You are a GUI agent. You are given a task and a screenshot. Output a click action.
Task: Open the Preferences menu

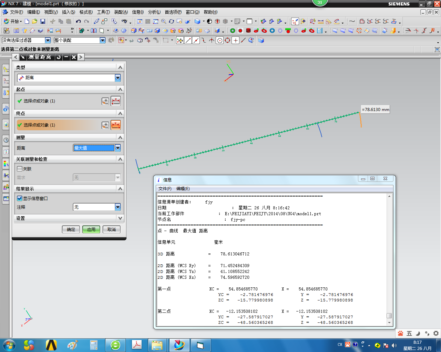pyautogui.click(x=173, y=12)
